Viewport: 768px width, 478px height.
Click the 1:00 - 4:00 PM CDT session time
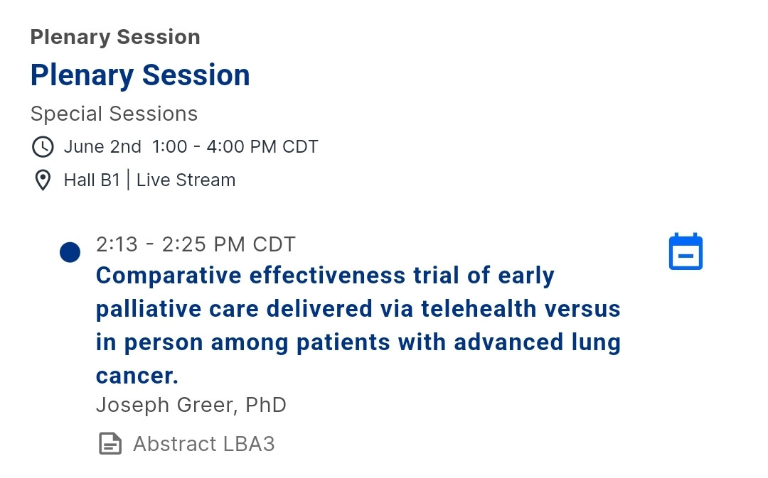click(235, 147)
